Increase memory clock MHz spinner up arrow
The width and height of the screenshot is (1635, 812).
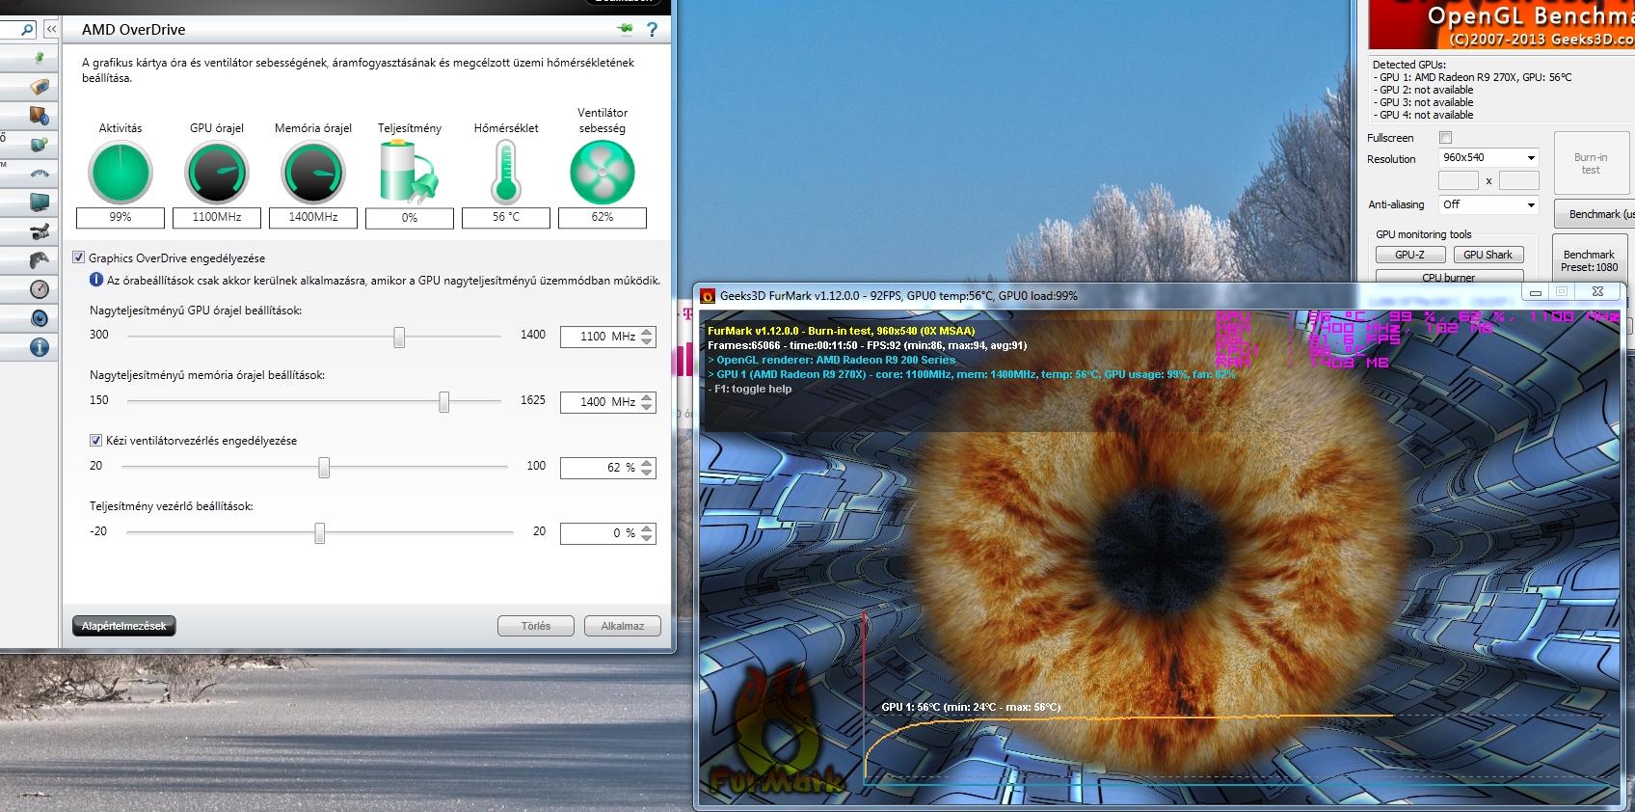point(647,397)
